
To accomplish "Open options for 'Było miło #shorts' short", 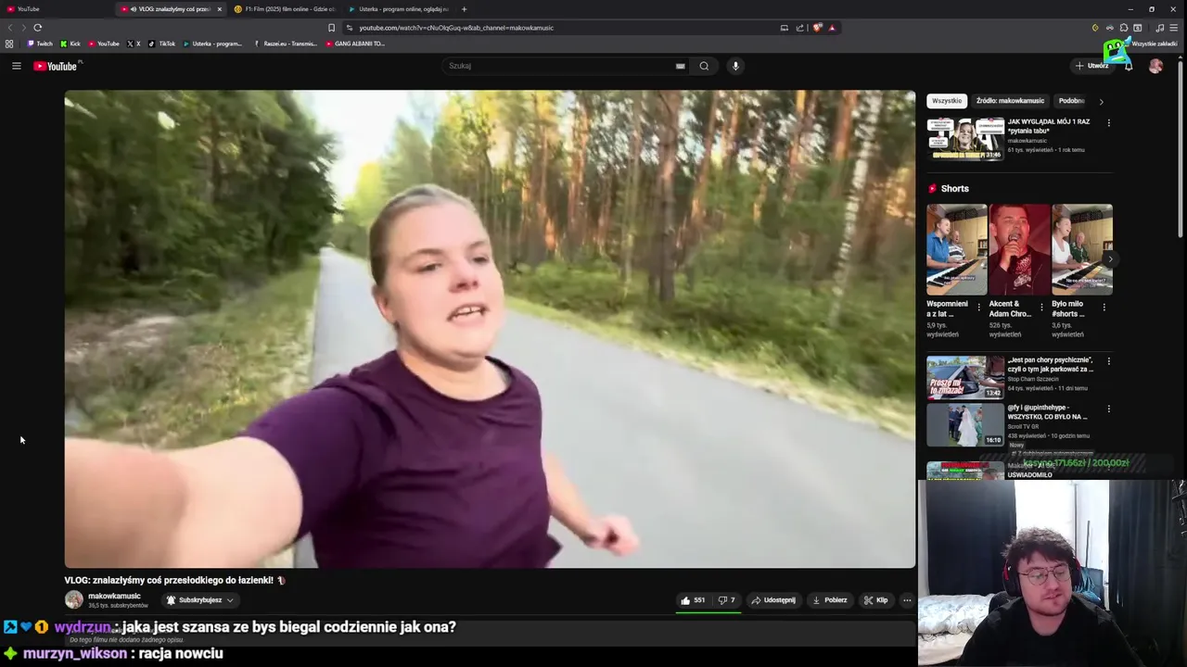I will (x=1104, y=307).
